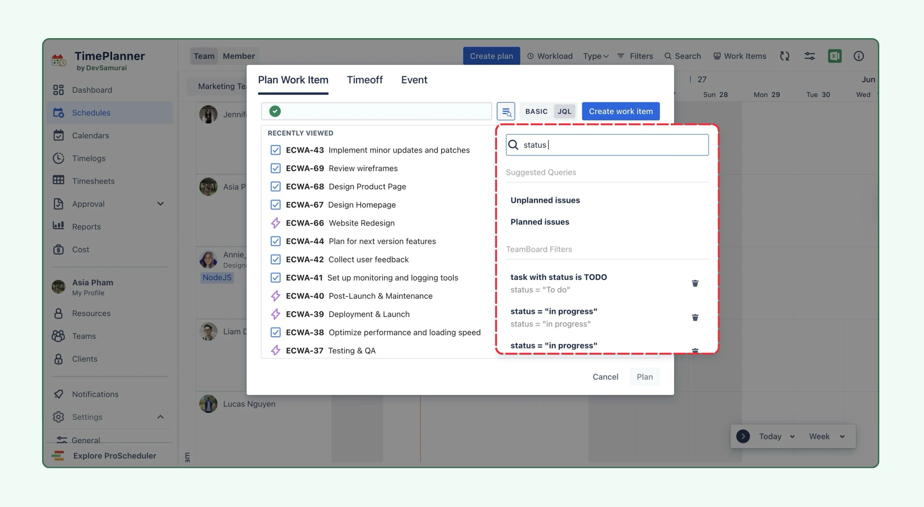Viewport: 924px width, 507px height.
Task: Open the Filters button in toolbar
Action: click(635, 56)
